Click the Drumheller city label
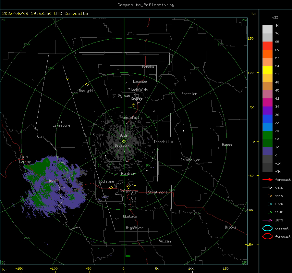The width and height of the screenshot is (292, 273). pos(190,160)
